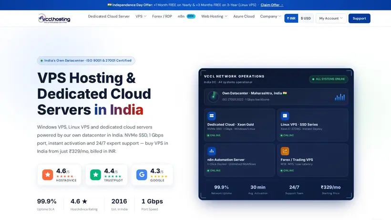
Task: Click the ₹329/mo Starting Price stat
Action: tap(330, 189)
